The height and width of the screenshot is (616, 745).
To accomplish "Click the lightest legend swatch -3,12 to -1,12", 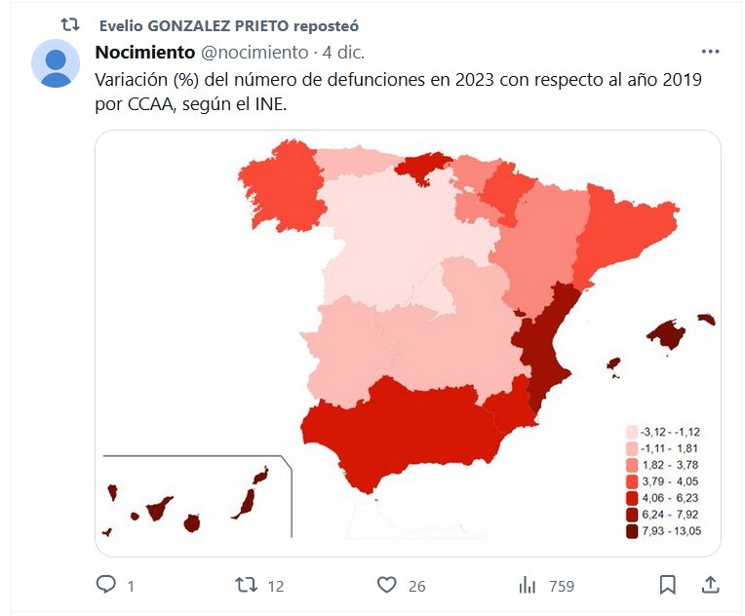I will (632, 432).
